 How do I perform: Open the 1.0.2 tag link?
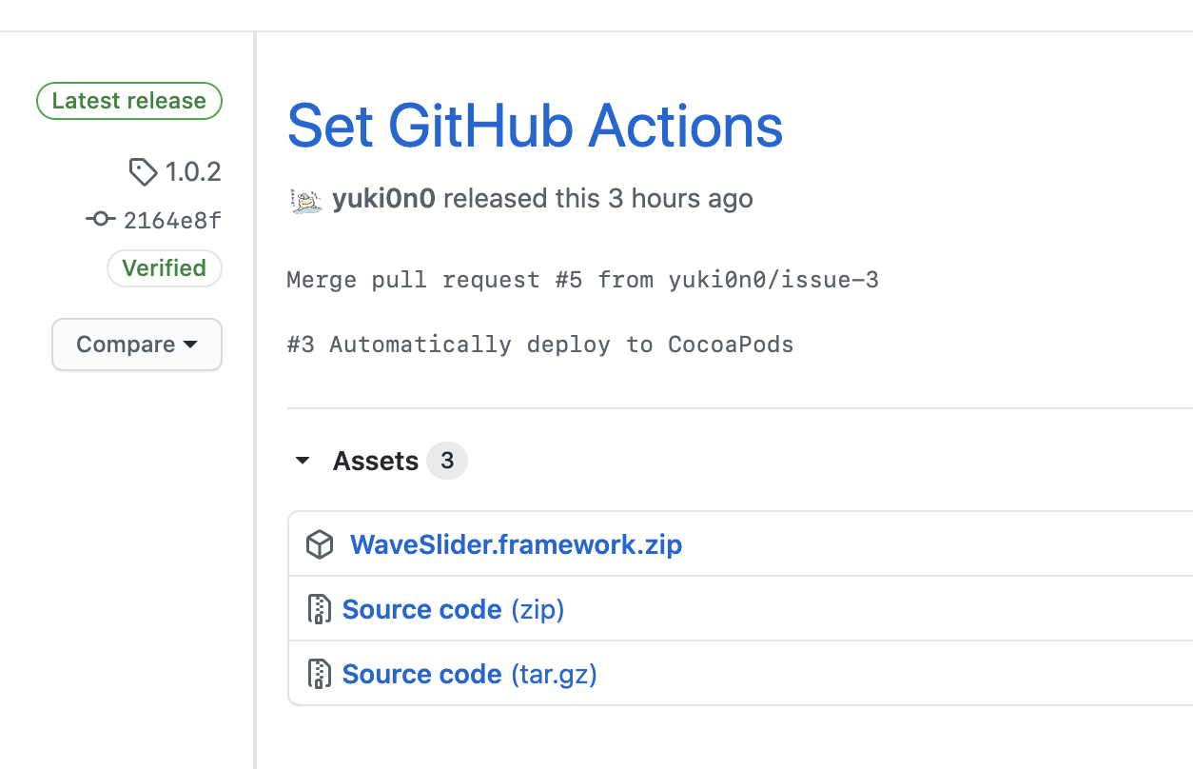pyautogui.click(x=193, y=172)
